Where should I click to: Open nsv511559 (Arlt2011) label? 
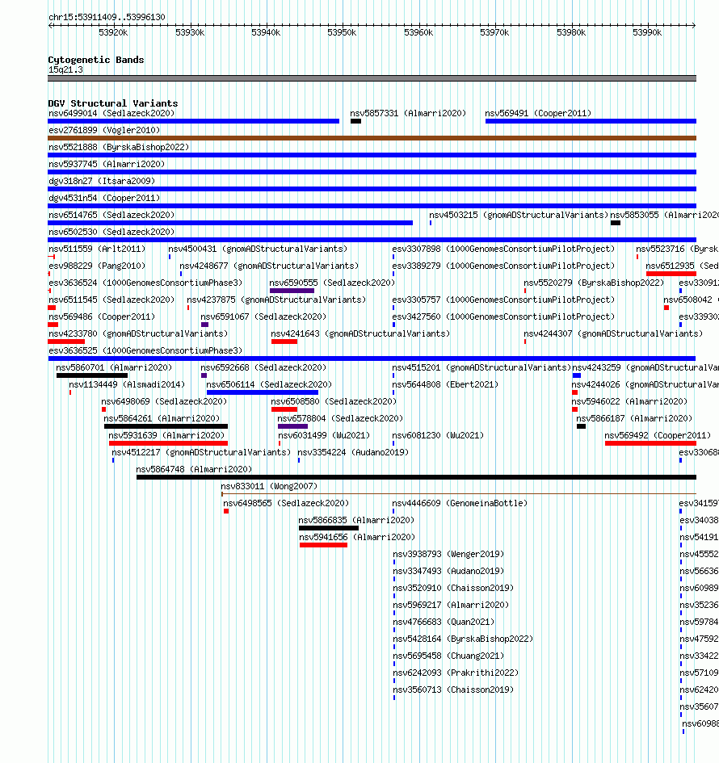[x=97, y=249]
